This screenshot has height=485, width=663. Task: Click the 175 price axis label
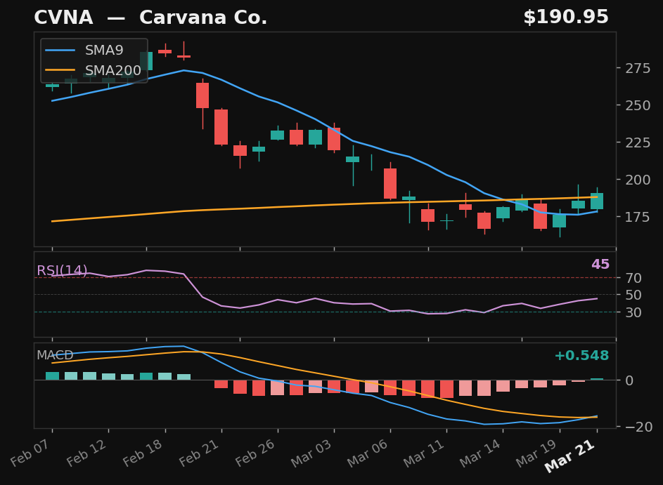[x=638, y=217]
